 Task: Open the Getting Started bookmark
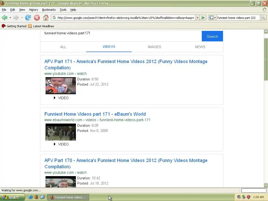tap(14, 26)
